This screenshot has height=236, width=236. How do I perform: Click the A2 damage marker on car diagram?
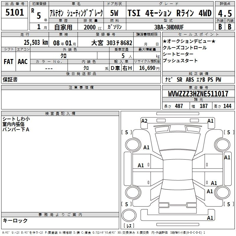click(144, 121)
